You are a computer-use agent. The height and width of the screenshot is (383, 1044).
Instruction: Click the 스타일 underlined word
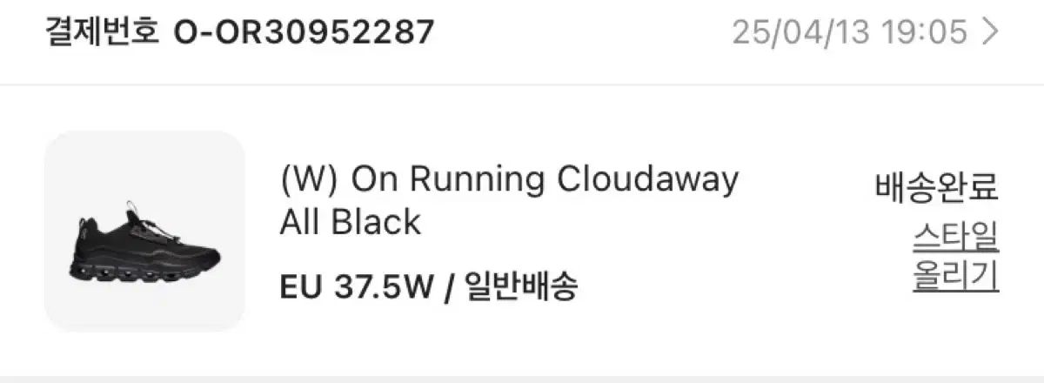coord(955,237)
